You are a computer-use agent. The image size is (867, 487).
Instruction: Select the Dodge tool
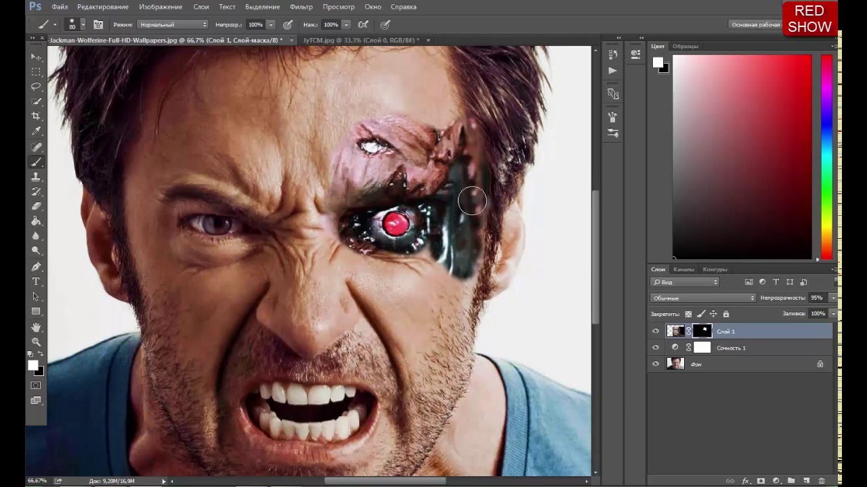pyautogui.click(x=36, y=251)
